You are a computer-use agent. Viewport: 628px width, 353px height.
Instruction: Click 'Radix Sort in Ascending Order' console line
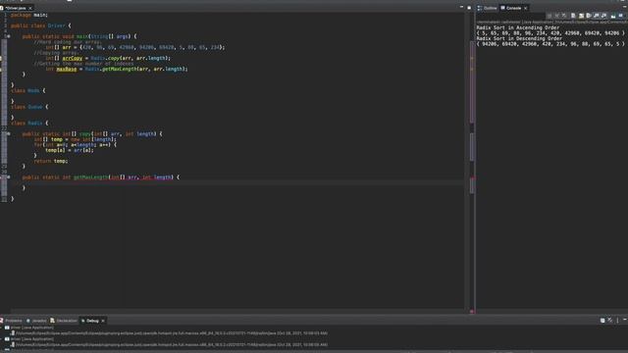pos(517,27)
